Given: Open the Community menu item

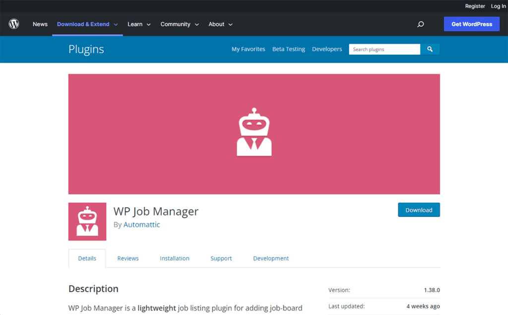Looking at the screenshot, I should [x=175, y=24].
